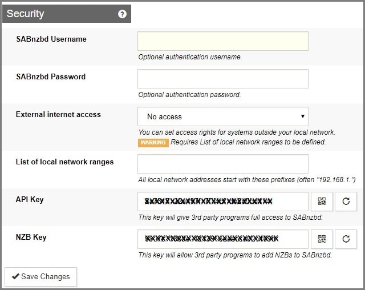Screen dimensions: 365x290
Task: Open External internet access dropdown
Action: (223, 116)
